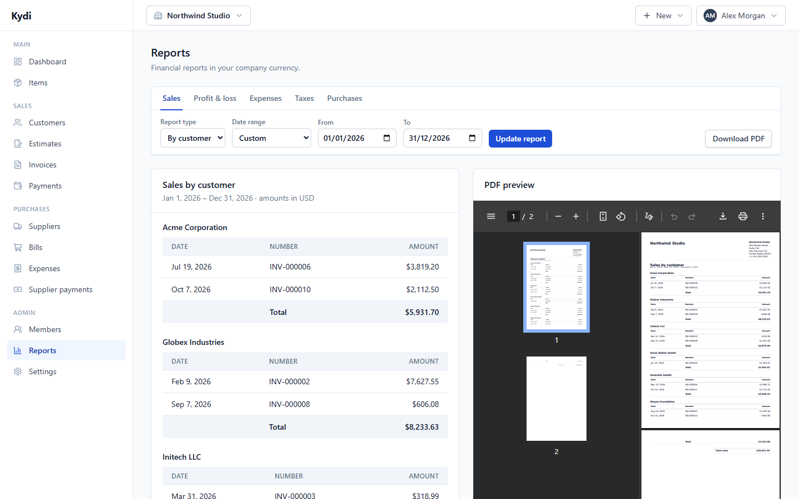This screenshot has height=499, width=799.
Task: Open the Report type dropdown
Action: pyautogui.click(x=193, y=138)
